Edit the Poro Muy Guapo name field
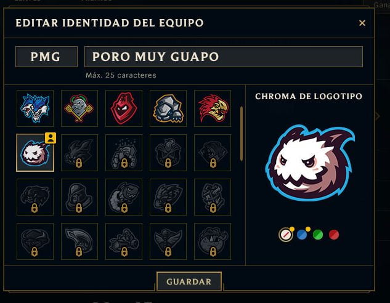390x303 pixels. [224, 57]
